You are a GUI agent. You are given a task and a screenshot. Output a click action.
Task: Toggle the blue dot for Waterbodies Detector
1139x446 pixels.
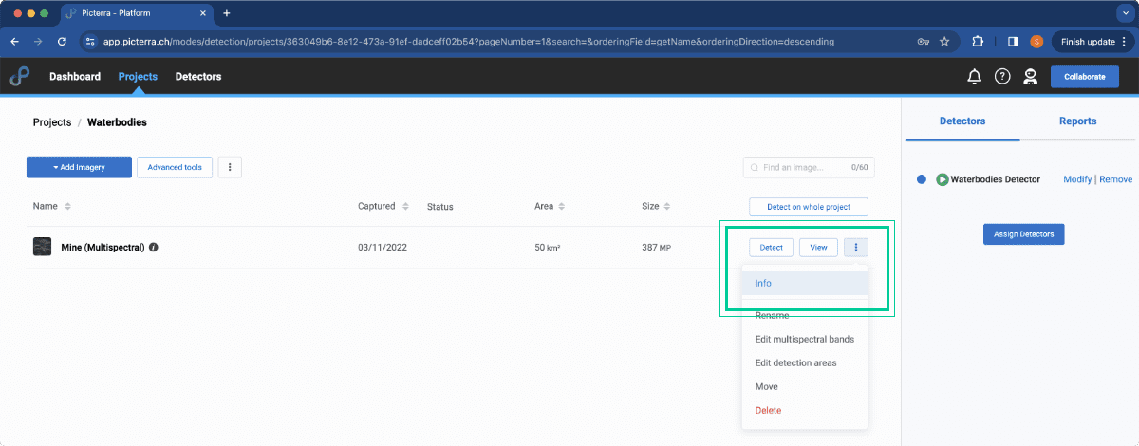(922, 179)
